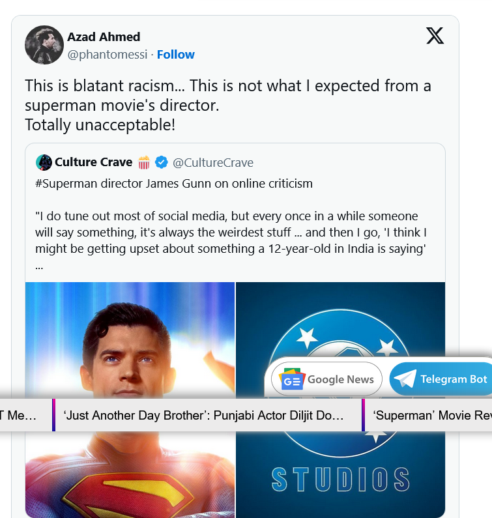Viewport: 492px width, 518px height.
Task: Open the Azad Ahmed display name link
Action: (x=104, y=36)
